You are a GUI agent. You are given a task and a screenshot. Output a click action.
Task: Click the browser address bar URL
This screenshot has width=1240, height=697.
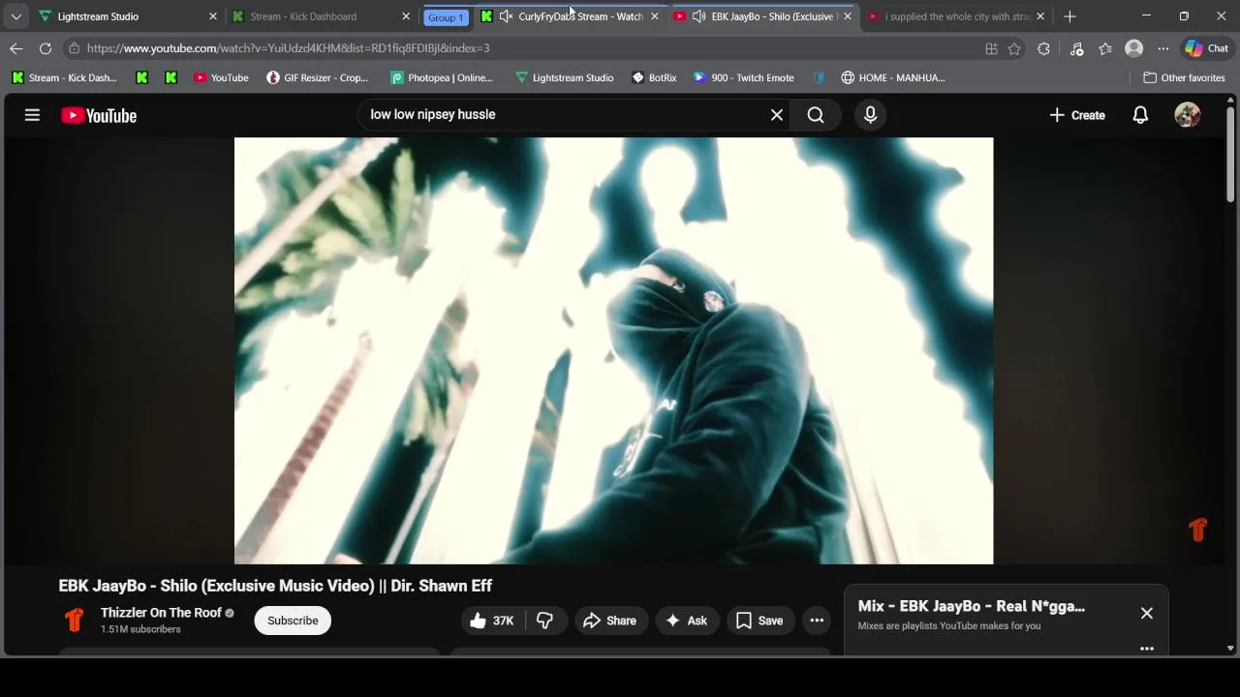tap(288, 48)
